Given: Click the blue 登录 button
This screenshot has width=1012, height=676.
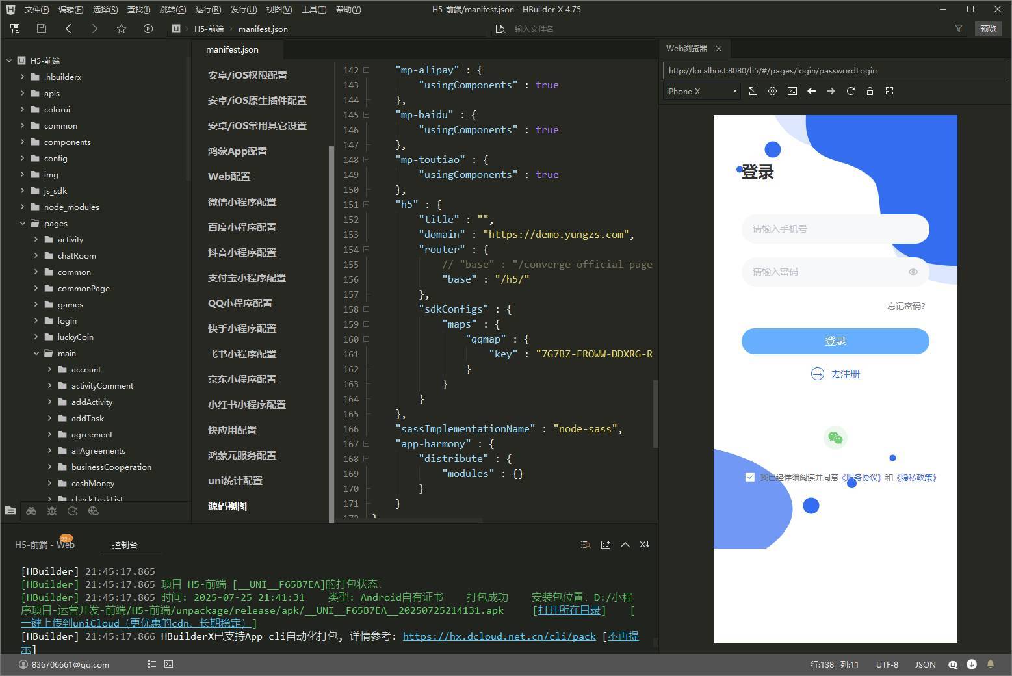Looking at the screenshot, I should (x=835, y=341).
